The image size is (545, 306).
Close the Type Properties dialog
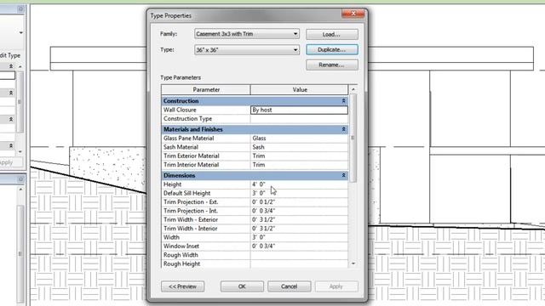click(353, 14)
